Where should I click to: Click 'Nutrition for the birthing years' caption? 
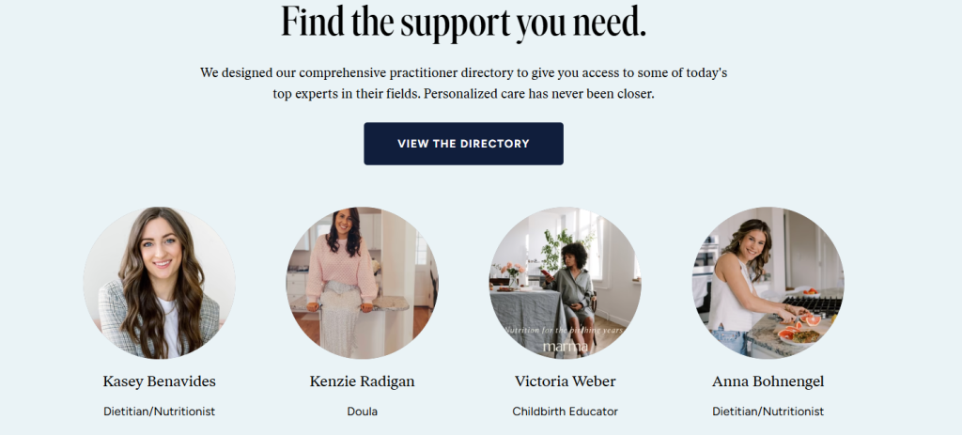pyautogui.click(x=564, y=330)
